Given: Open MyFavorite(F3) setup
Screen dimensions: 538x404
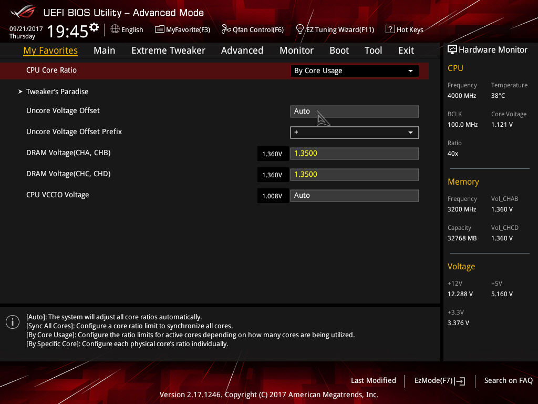Looking at the screenshot, I should point(182,29).
